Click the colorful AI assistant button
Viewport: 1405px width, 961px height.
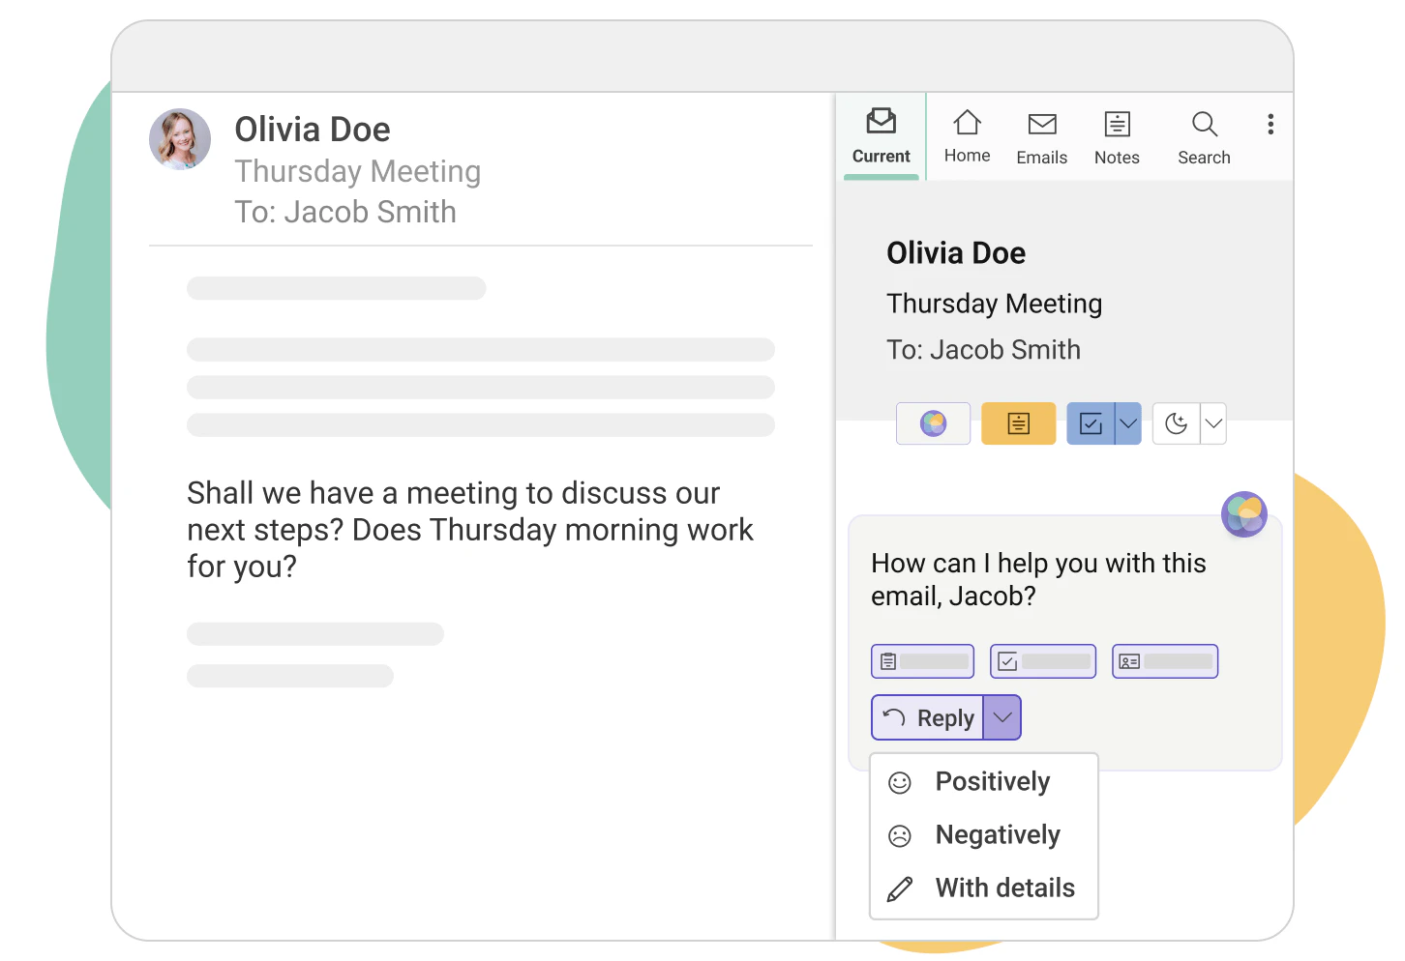click(933, 423)
